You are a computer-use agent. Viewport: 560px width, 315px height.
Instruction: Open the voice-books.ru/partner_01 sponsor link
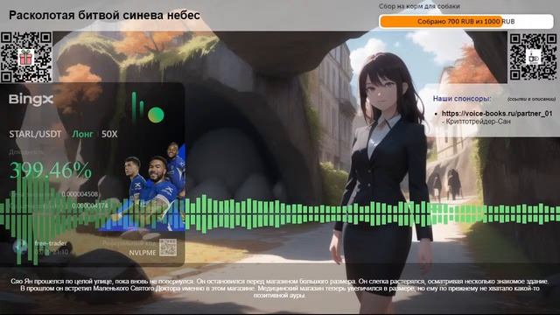point(497,113)
